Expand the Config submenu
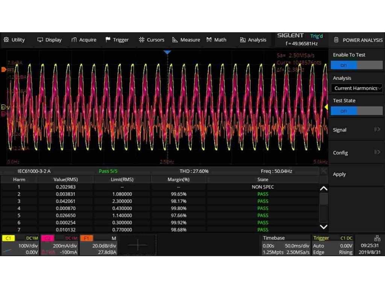 [356, 153]
